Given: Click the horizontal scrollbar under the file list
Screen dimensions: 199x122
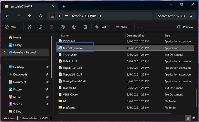Looking at the screenshot, I should (x=114, y=113).
